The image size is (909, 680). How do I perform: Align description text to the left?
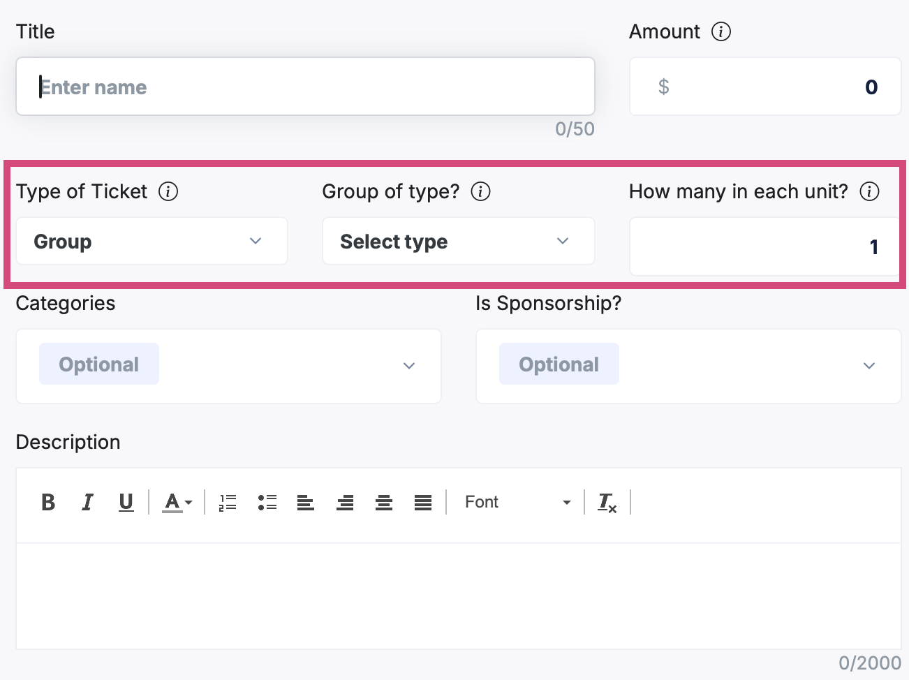point(306,502)
